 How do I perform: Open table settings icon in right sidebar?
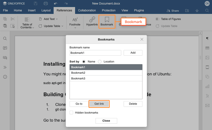point(207,48)
